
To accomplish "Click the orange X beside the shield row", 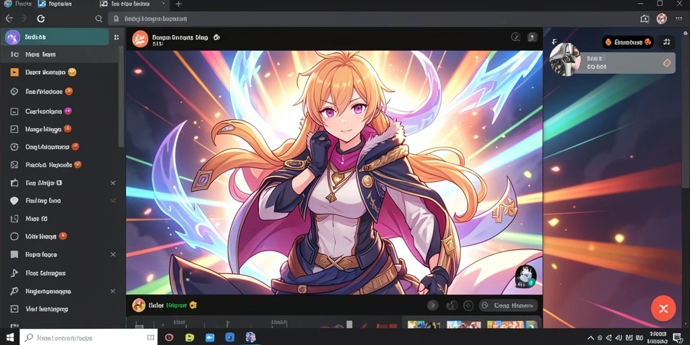I will point(113,201).
